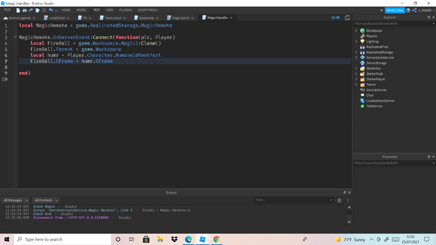Click the puzzle-piece plugin icon in quick toolbar

[37, 10]
